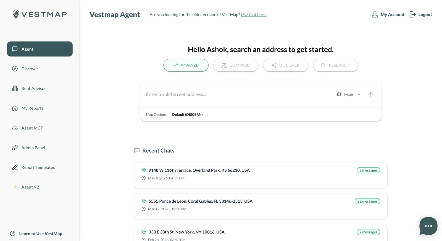Click the My Account user icon
The width and height of the screenshot is (442, 241).
coord(375,15)
